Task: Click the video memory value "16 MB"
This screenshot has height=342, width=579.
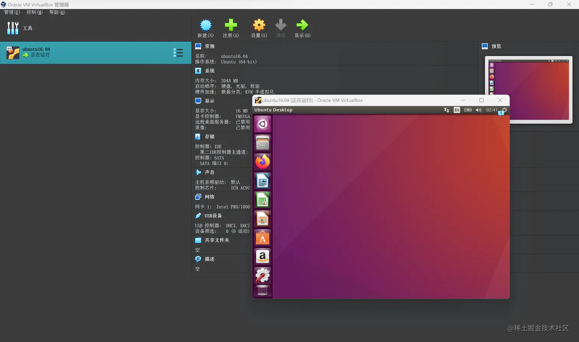Action: (x=242, y=111)
